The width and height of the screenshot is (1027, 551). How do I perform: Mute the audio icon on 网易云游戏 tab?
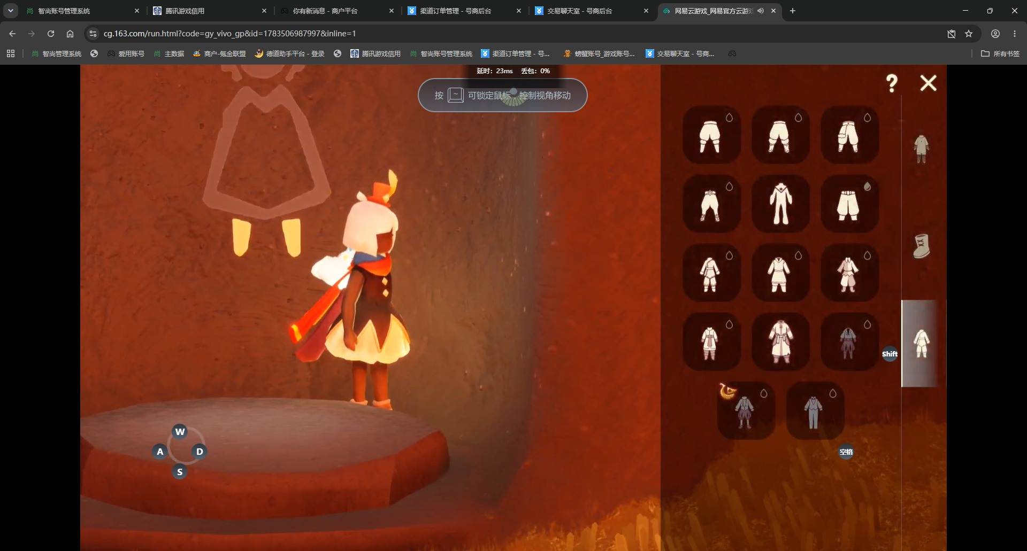click(760, 11)
